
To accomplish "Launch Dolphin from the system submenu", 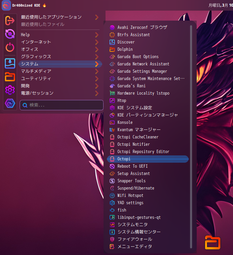I will pos(148,49).
